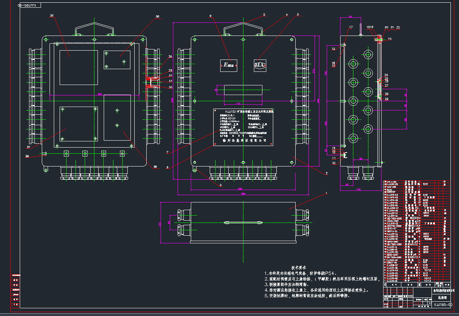Click the 技术要求 heading text
The image size is (459, 316).
pyautogui.click(x=298, y=267)
